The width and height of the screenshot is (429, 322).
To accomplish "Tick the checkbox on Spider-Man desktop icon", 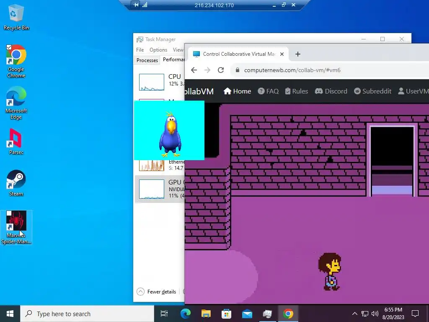I will [x=9, y=213].
